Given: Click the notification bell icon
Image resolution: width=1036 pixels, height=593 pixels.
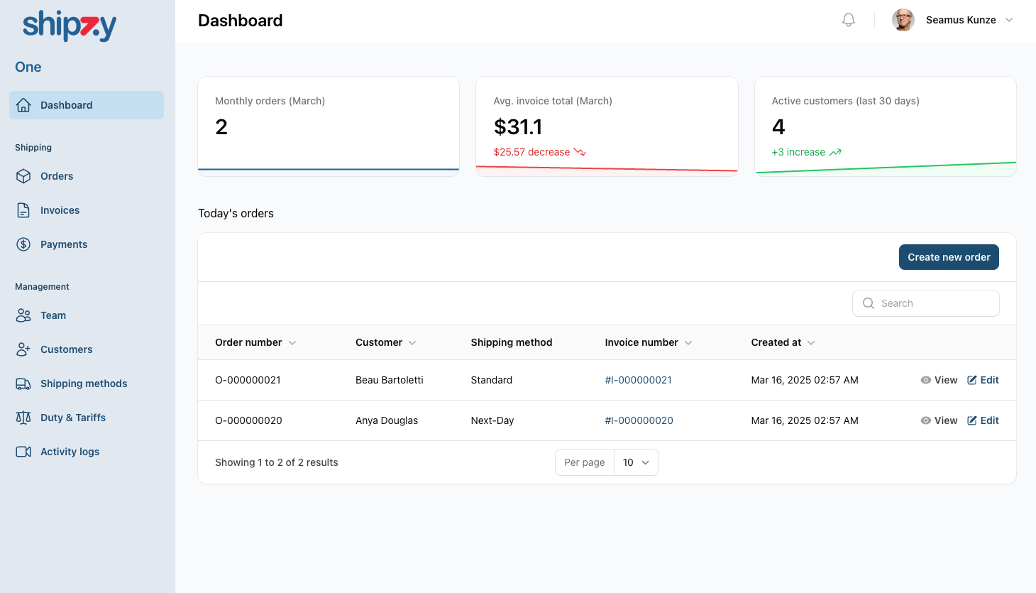Looking at the screenshot, I should pyautogui.click(x=848, y=20).
